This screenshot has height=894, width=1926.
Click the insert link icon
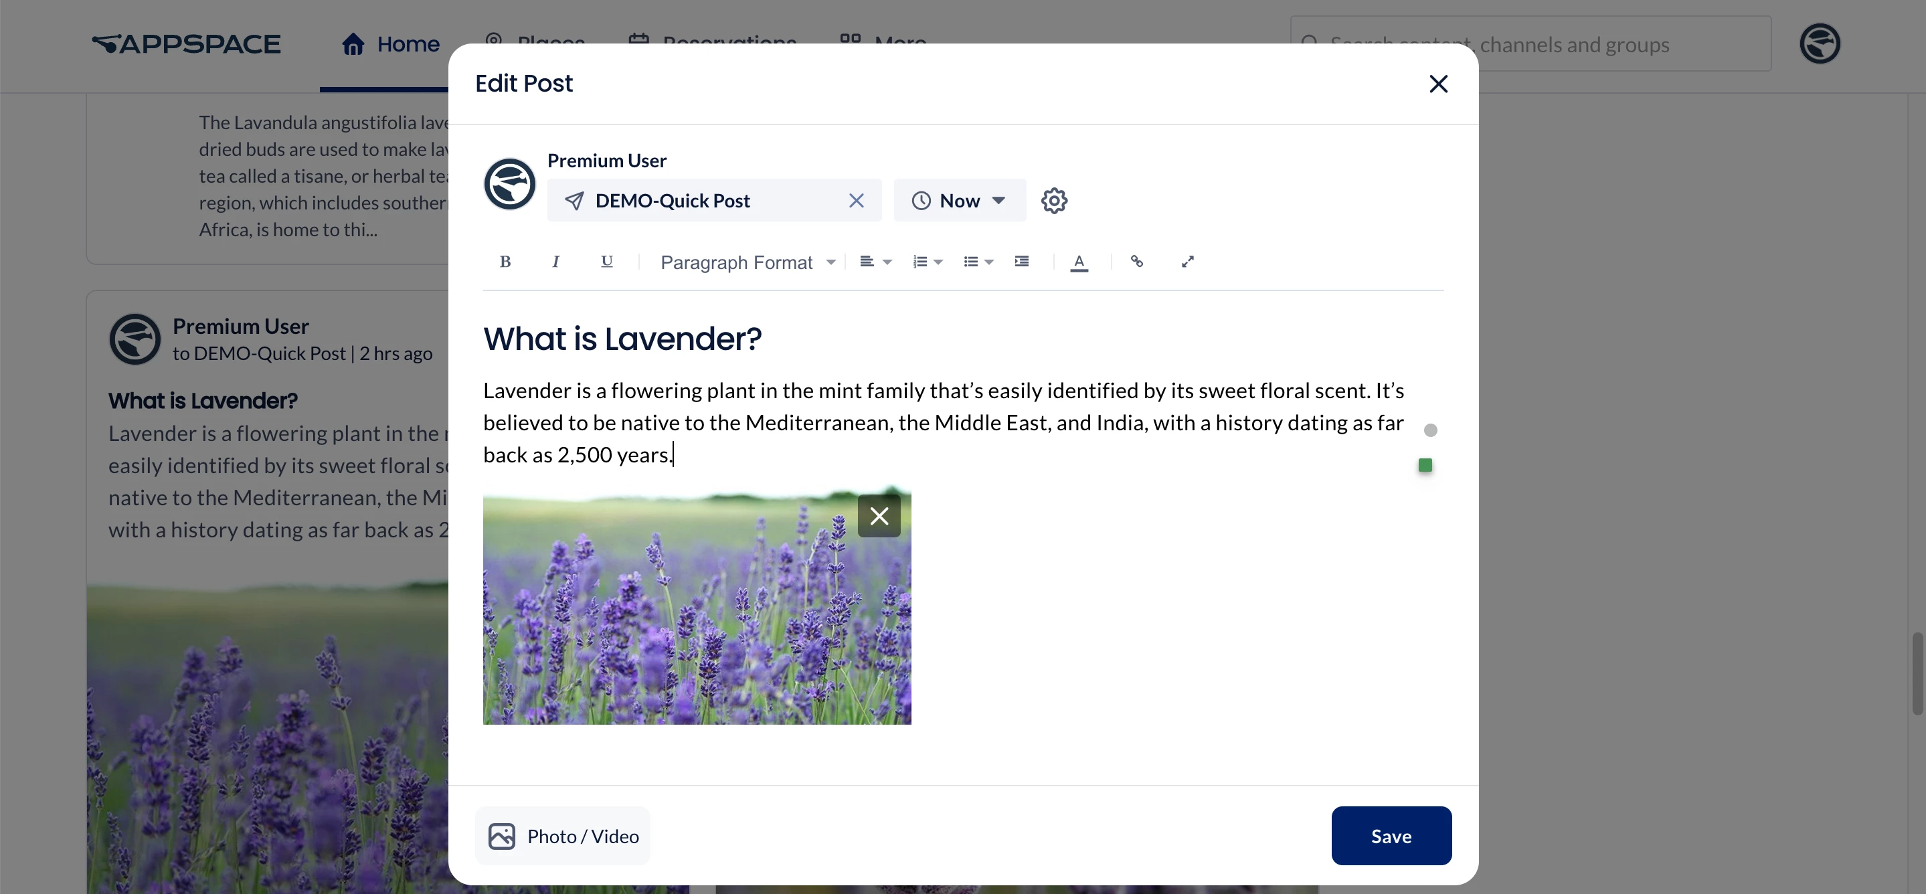pyautogui.click(x=1136, y=262)
